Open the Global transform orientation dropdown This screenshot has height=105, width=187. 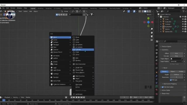tap(66, 11)
